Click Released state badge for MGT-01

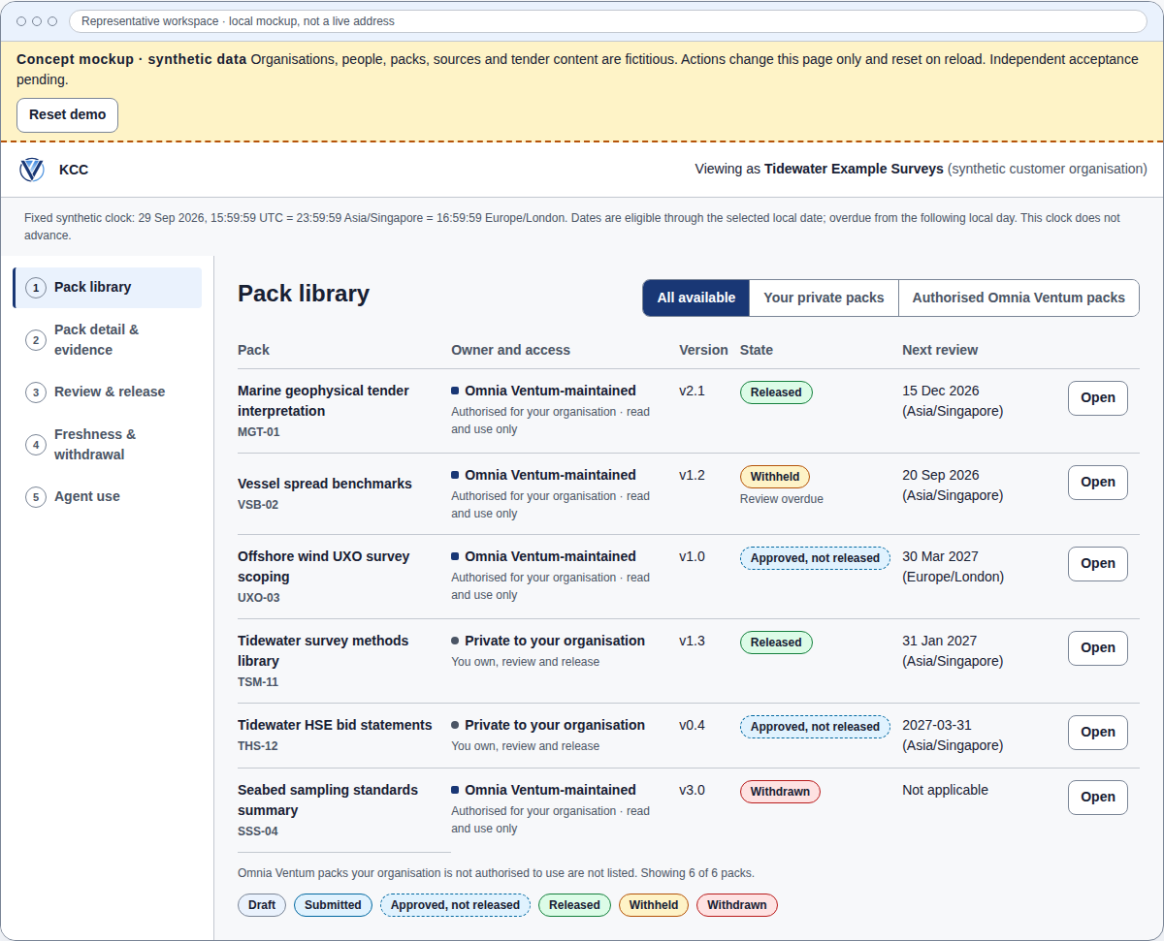point(776,392)
